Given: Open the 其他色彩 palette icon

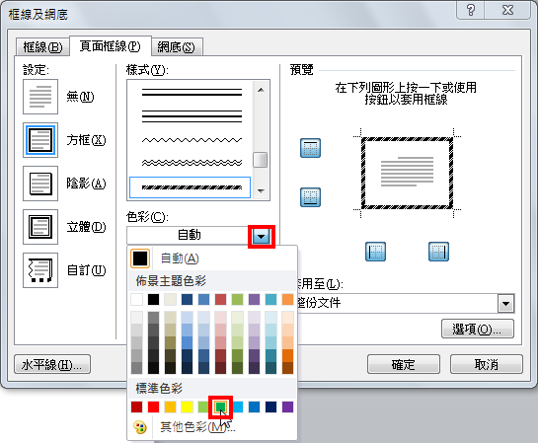Looking at the screenshot, I should (140, 427).
